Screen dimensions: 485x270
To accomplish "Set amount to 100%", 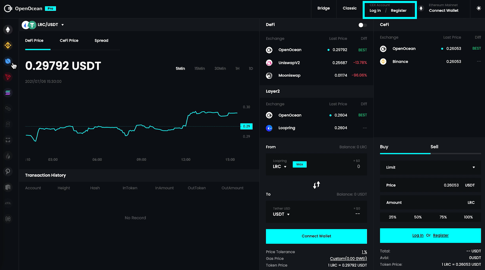I will pyautogui.click(x=468, y=217).
